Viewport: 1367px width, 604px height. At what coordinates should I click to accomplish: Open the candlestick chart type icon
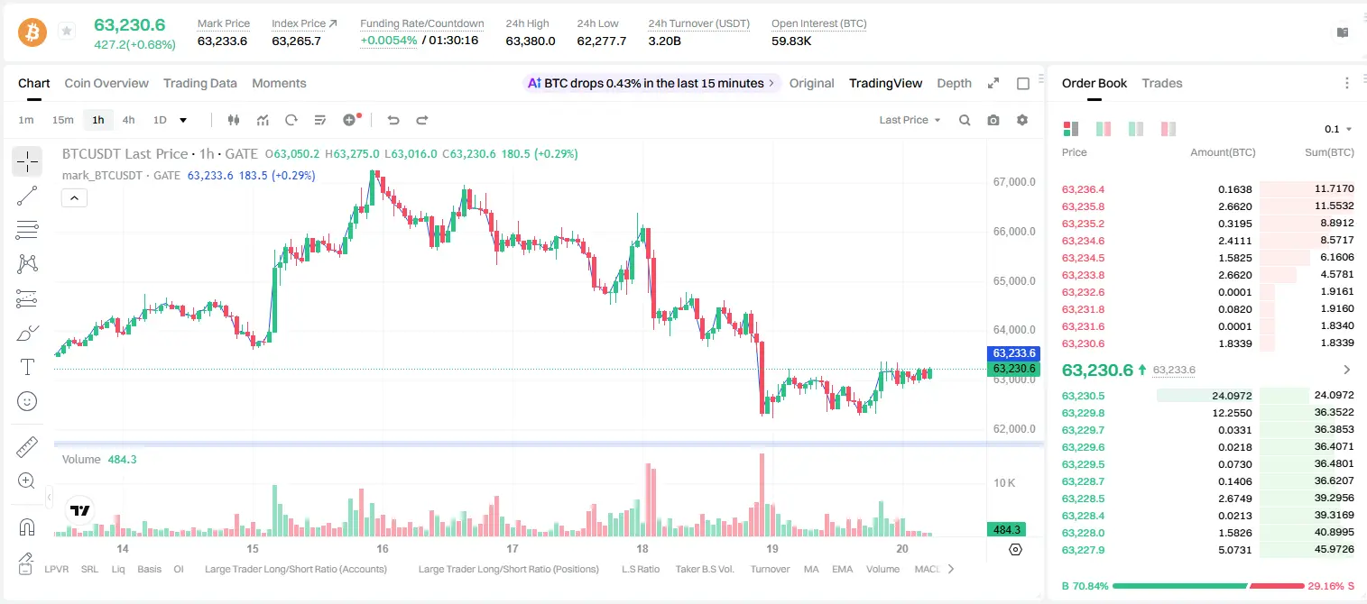(x=235, y=120)
